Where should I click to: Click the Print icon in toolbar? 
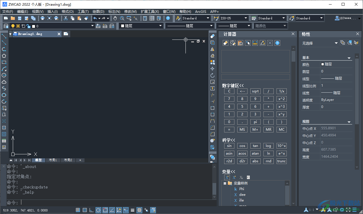(42, 18)
